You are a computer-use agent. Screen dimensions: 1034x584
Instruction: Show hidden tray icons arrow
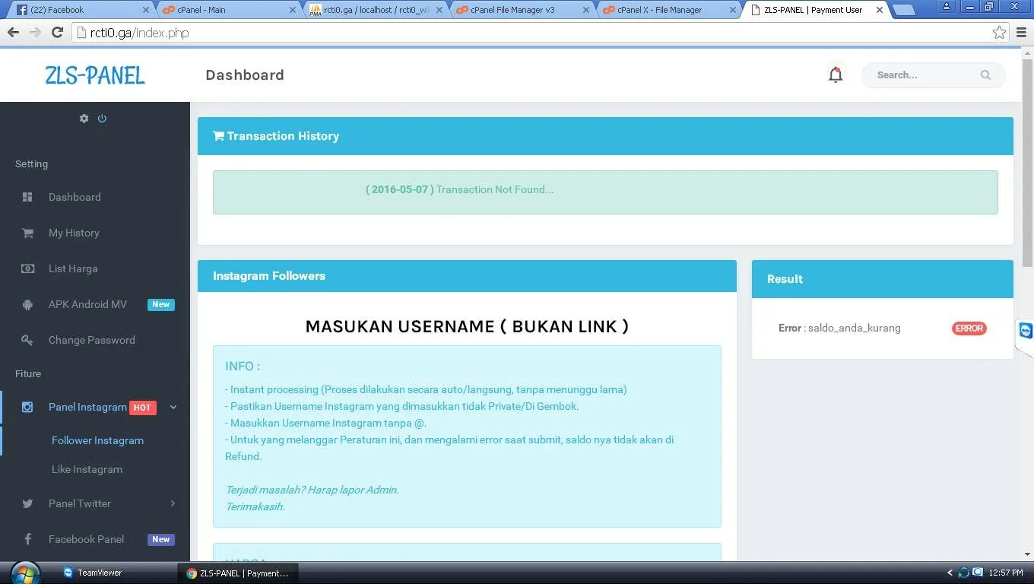click(950, 573)
